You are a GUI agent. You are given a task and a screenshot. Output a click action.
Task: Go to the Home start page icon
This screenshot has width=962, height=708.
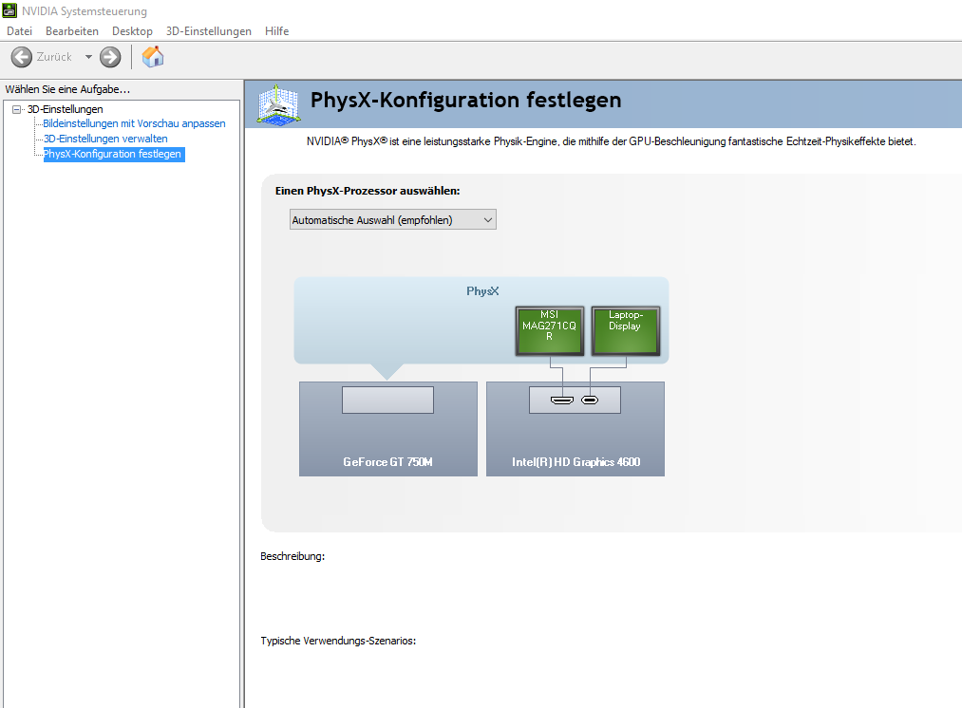(153, 56)
